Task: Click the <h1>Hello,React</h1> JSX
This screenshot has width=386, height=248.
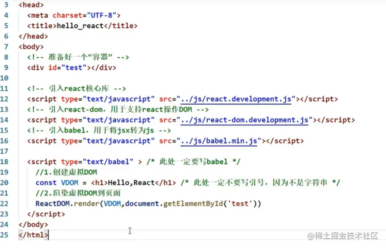Action: 134,183
